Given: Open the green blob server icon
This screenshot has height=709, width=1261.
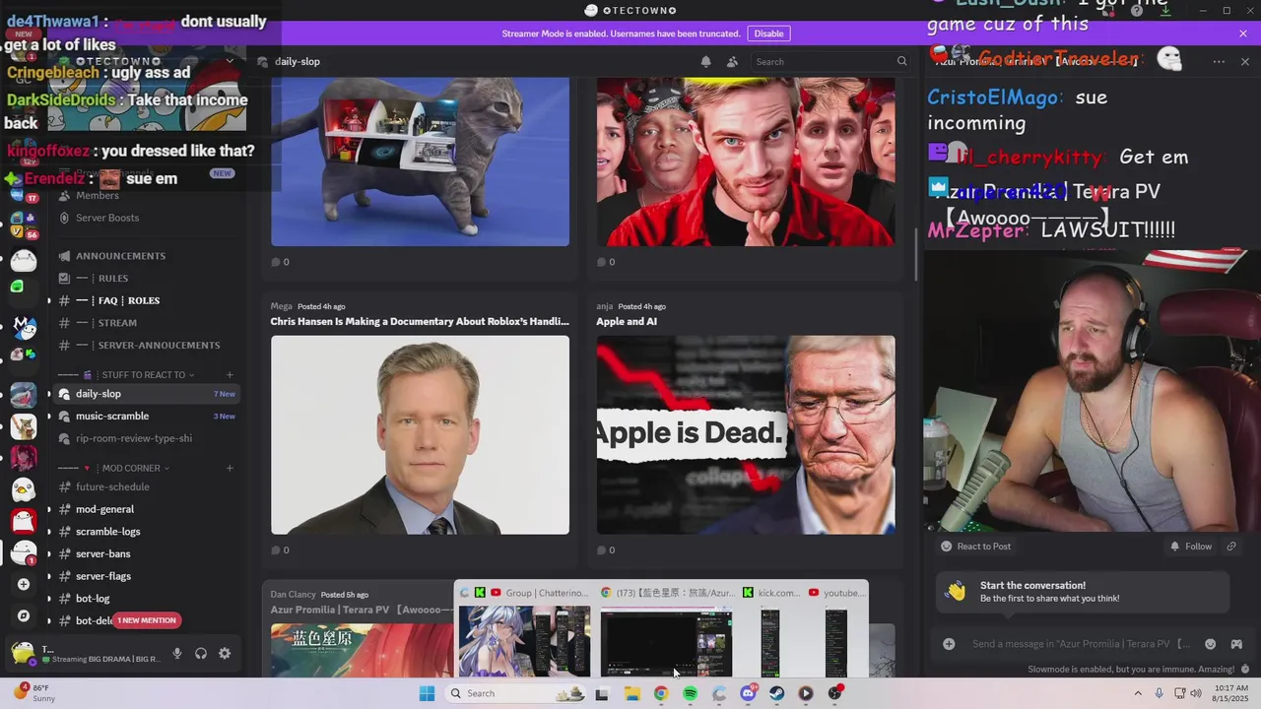Looking at the screenshot, I should [17, 287].
